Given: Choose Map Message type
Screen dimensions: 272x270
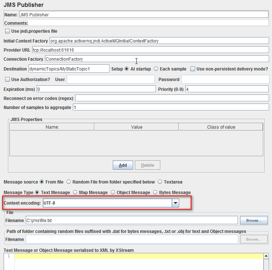Looking at the screenshot, I should tap(75, 193).
